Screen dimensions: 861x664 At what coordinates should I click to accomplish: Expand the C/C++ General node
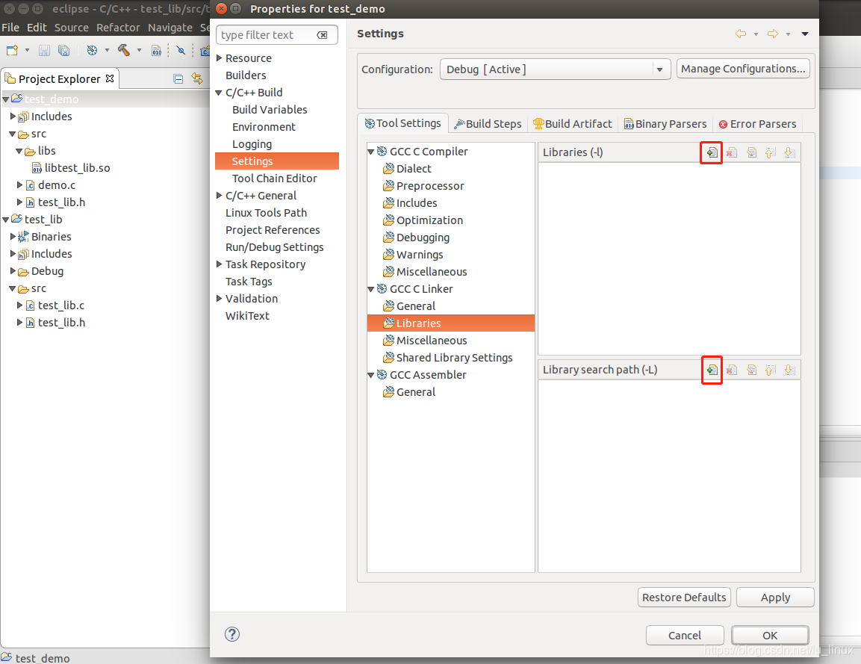[x=219, y=196]
